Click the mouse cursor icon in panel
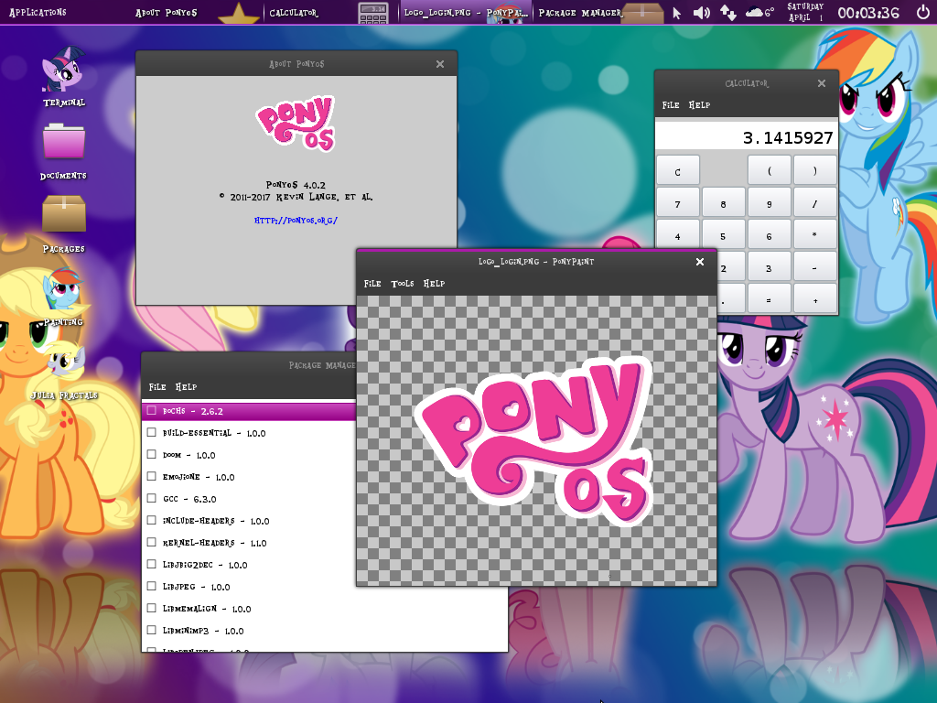Image resolution: width=937 pixels, height=703 pixels. [x=676, y=13]
